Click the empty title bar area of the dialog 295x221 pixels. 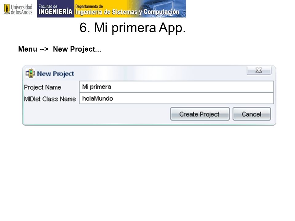tap(160, 73)
